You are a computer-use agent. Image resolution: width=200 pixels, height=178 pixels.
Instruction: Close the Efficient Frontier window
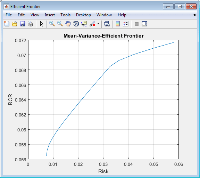coord(191,6)
